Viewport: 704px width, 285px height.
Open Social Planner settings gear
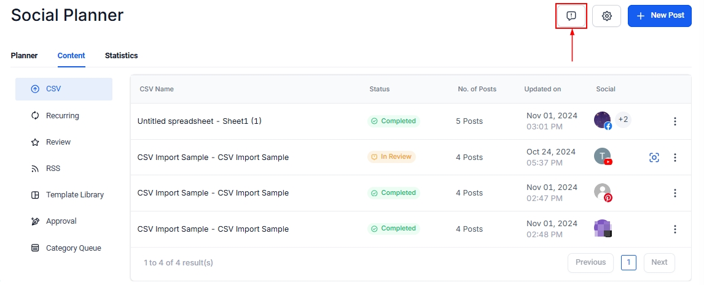(x=607, y=16)
